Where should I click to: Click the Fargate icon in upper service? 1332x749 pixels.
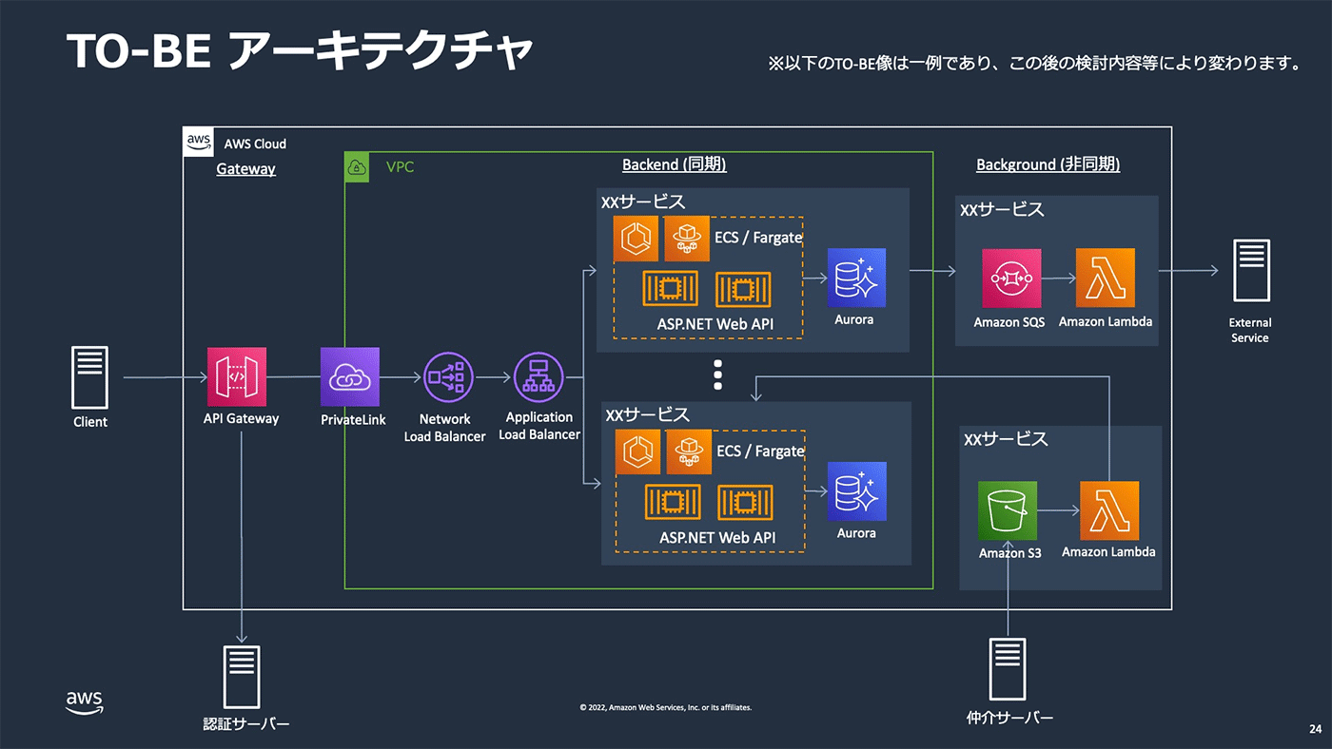(x=686, y=238)
